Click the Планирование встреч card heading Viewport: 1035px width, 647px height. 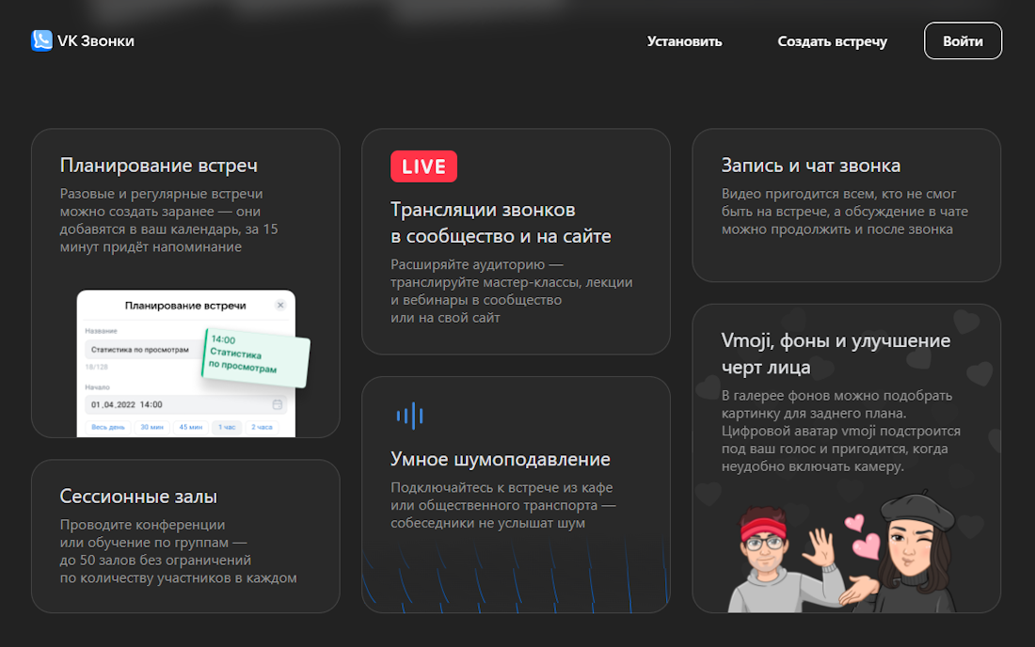(x=157, y=164)
